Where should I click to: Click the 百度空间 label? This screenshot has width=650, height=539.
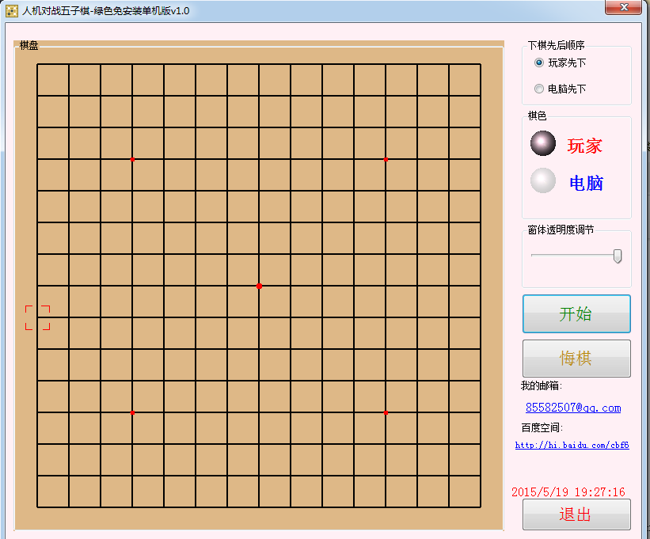(542, 427)
